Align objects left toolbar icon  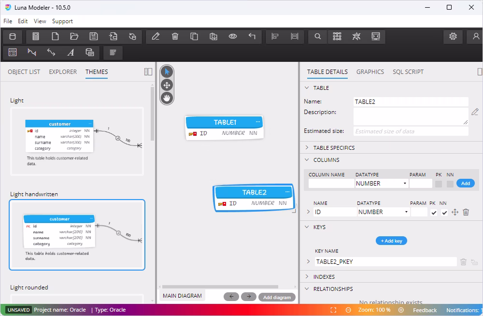click(x=275, y=36)
